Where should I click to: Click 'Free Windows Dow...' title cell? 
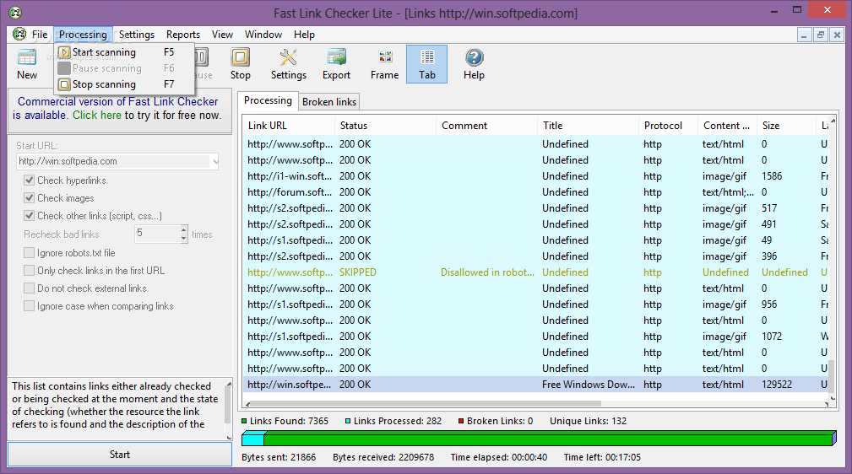[588, 385]
